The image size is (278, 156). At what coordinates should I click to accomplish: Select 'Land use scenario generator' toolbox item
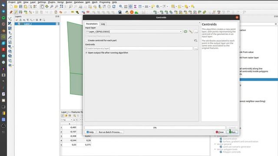point(237,146)
